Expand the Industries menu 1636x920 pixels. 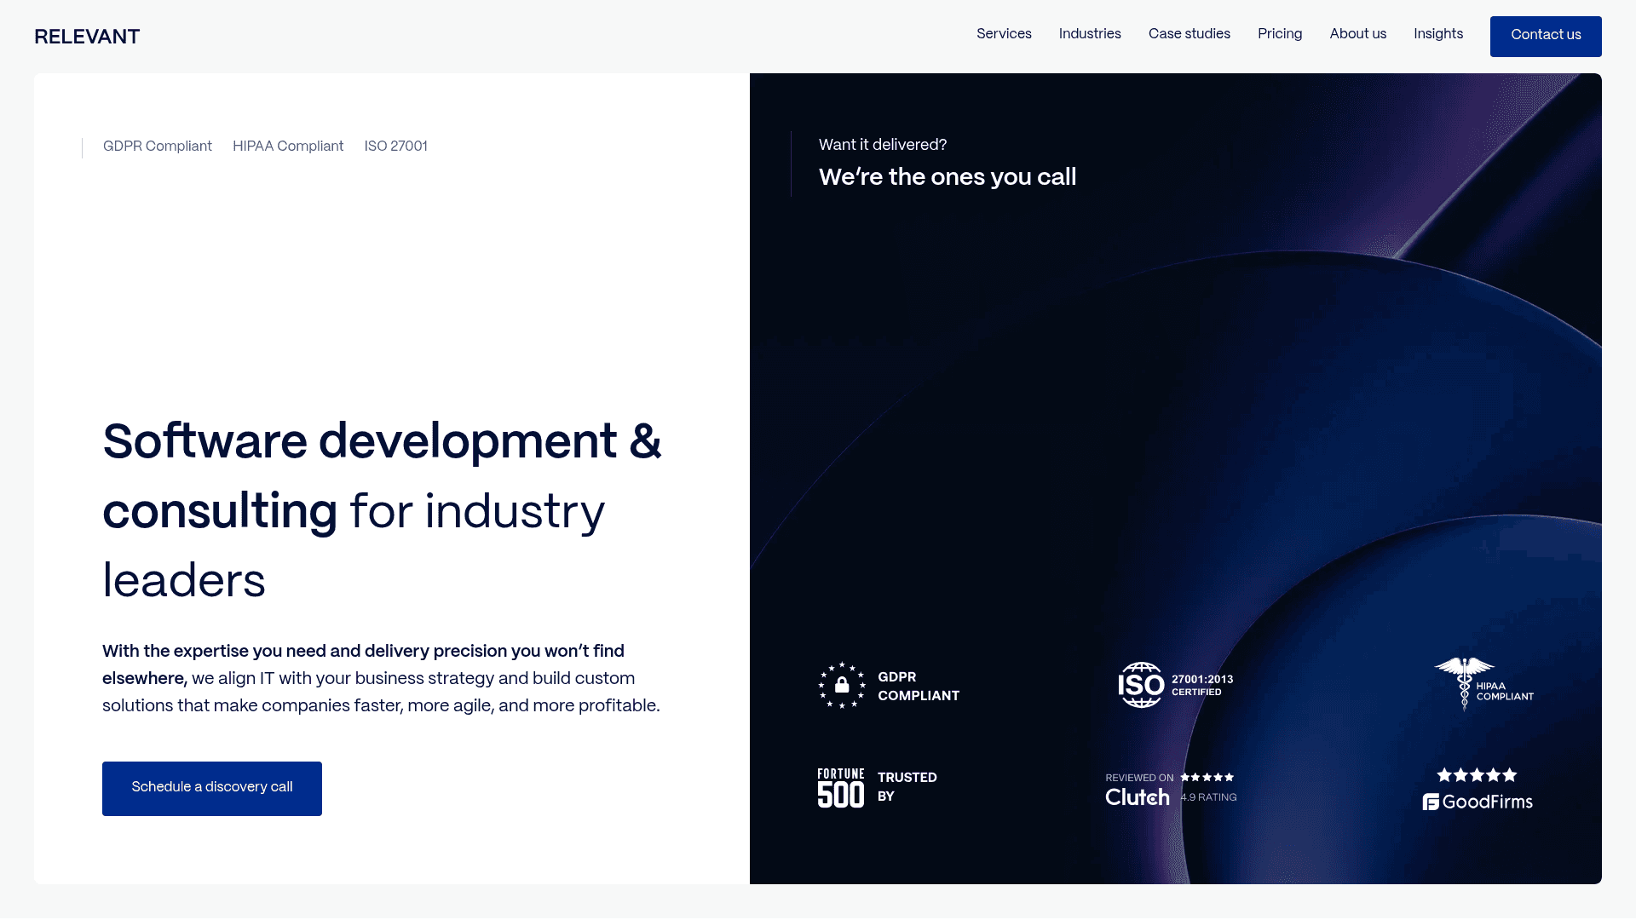(1089, 34)
